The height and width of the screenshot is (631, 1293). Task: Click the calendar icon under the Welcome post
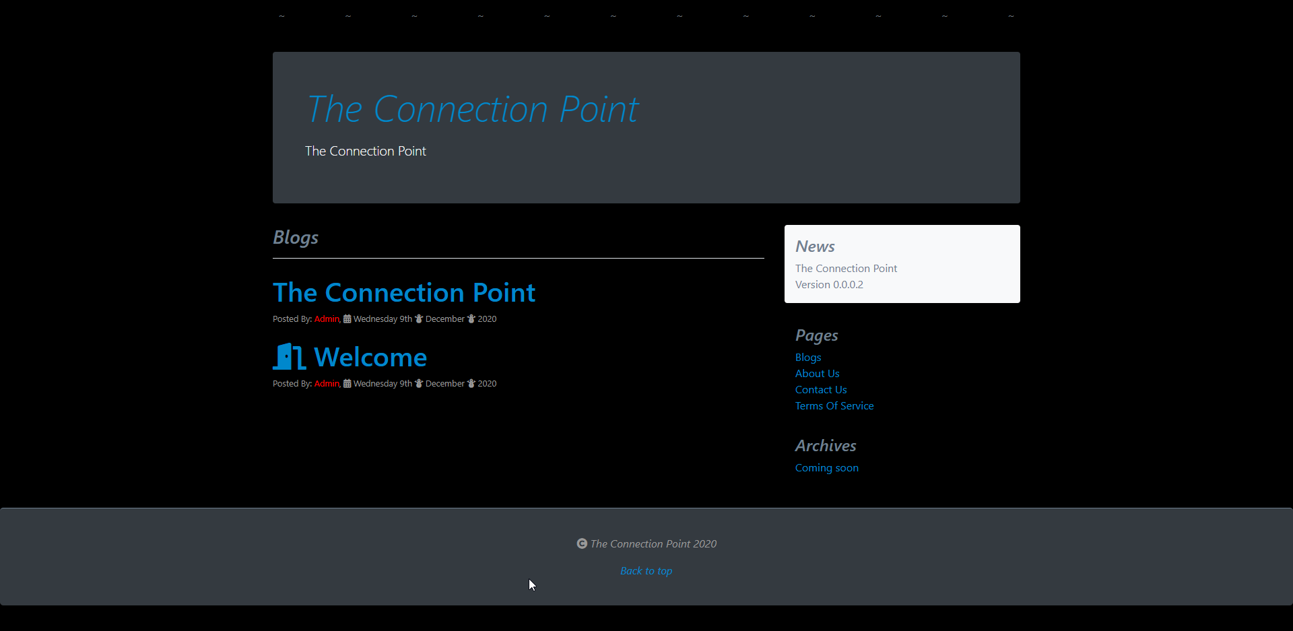347,384
